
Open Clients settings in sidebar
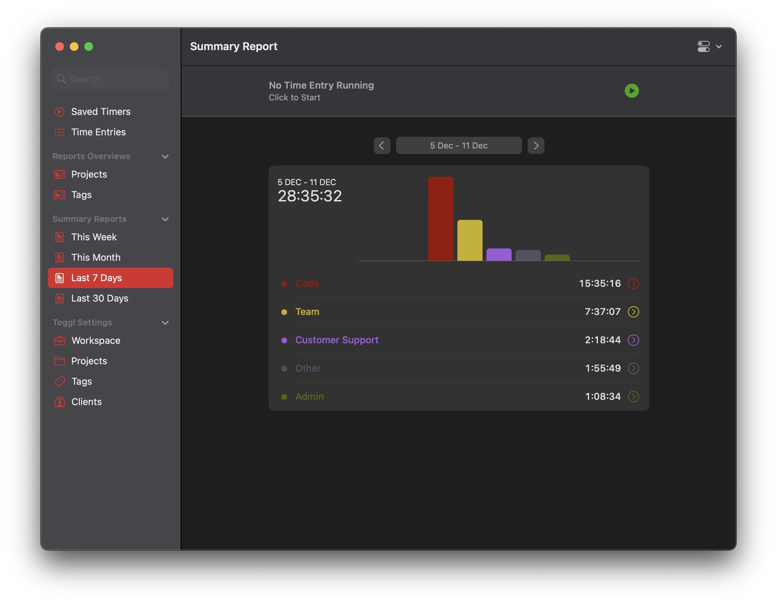(x=86, y=402)
